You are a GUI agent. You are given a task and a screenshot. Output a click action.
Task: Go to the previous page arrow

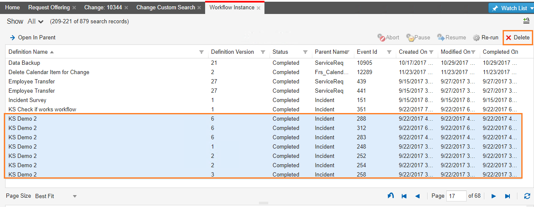(417, 196)
